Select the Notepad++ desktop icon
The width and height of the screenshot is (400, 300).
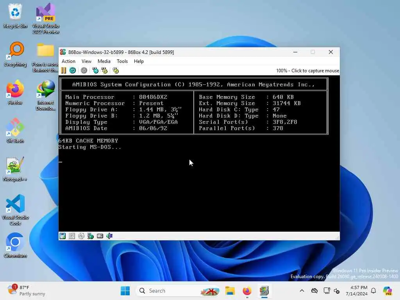tap(15, 169)
